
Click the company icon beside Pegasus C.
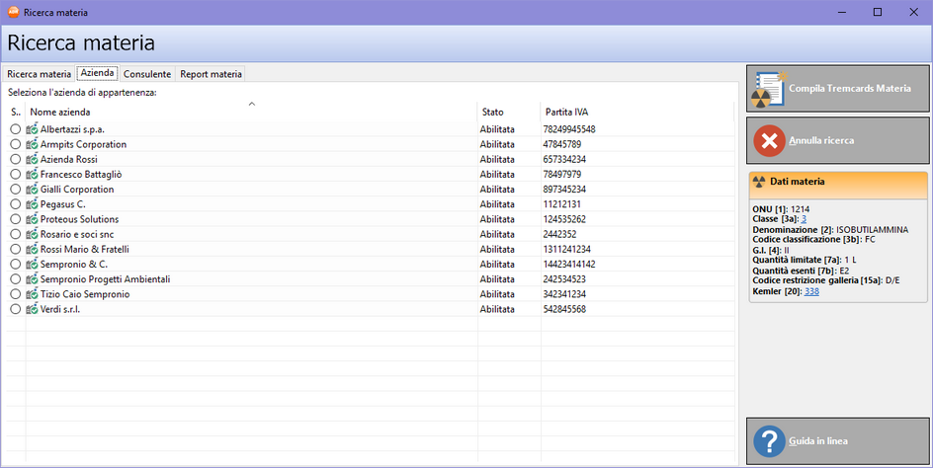tap(33, 204)
